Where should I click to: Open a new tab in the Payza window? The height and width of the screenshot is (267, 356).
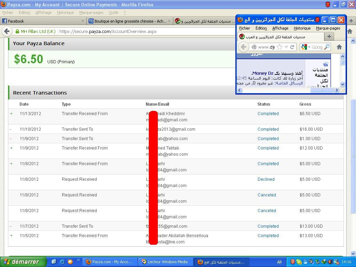click(x=351, y=21)
